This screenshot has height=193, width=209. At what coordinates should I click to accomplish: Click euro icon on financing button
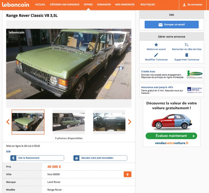[13, 158]
